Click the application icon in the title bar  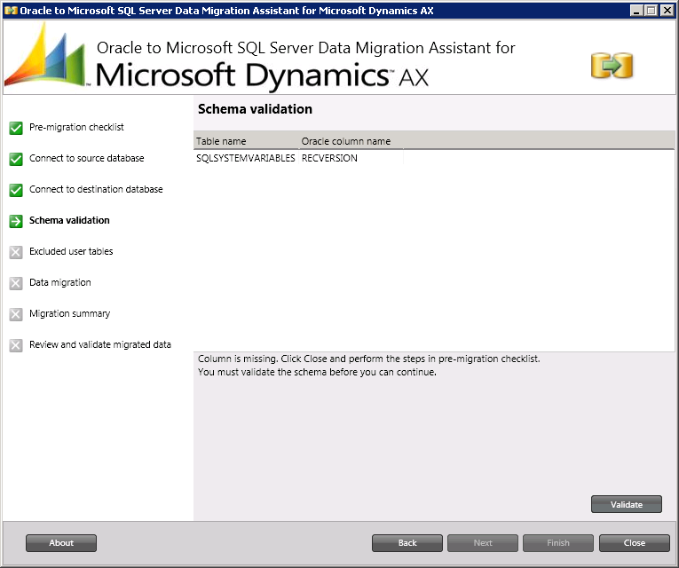10,10
